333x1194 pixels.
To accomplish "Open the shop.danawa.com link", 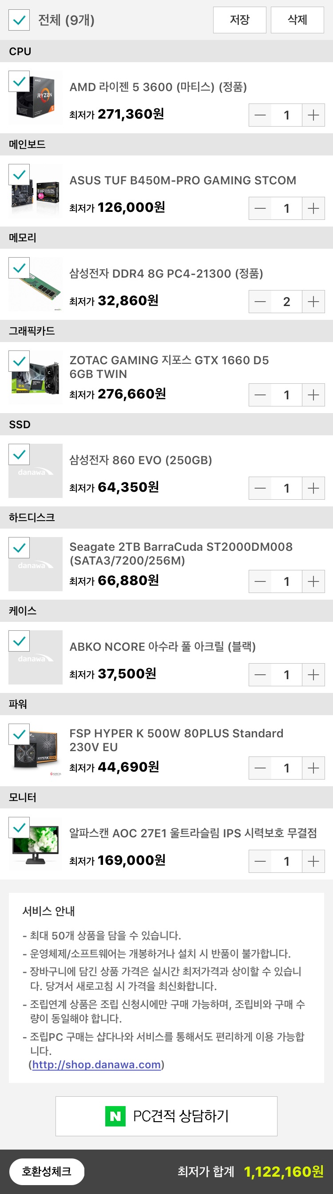I will click(96, 1064).
